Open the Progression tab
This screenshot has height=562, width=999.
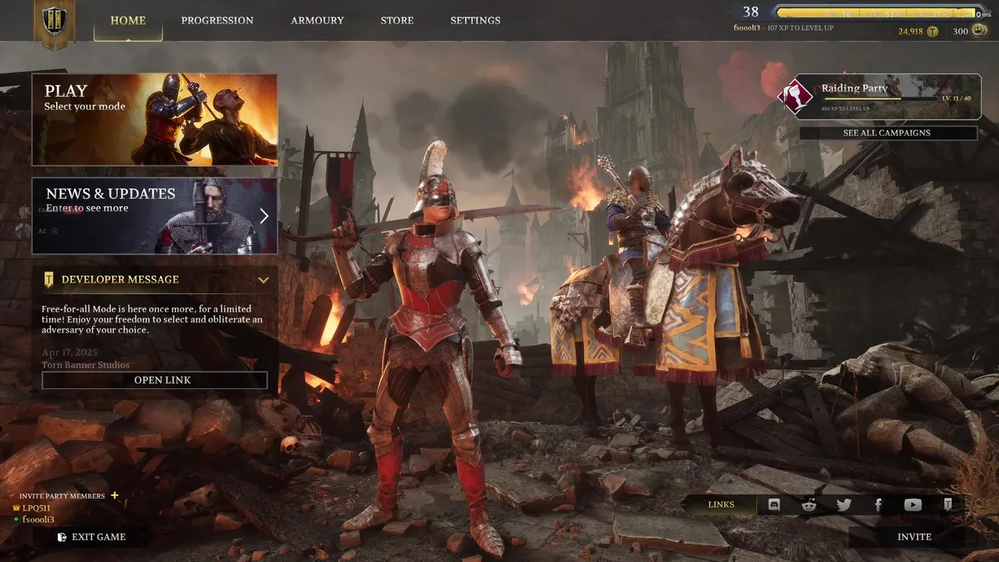[217, 20]
